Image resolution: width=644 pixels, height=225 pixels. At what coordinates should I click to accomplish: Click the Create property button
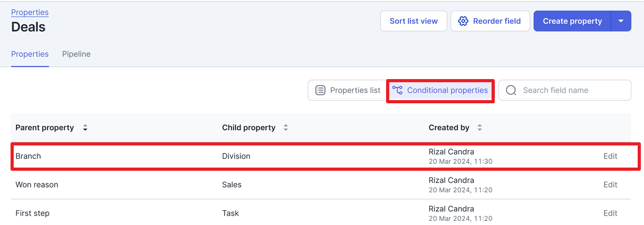572,21
